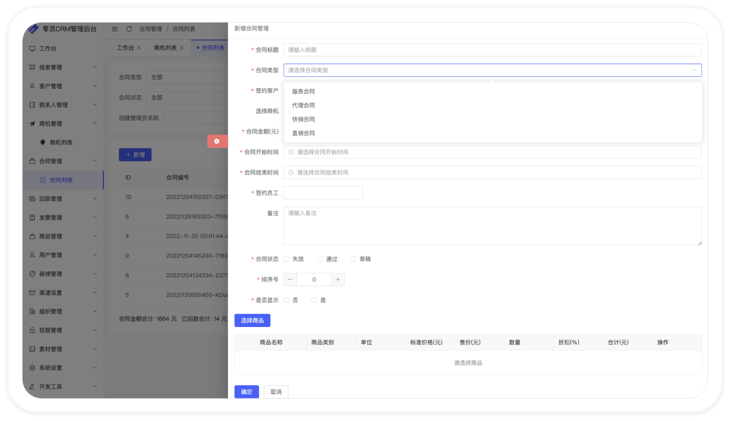
Task: Open the 合同状态 filter dropdown
Action: tap(187, 98)
